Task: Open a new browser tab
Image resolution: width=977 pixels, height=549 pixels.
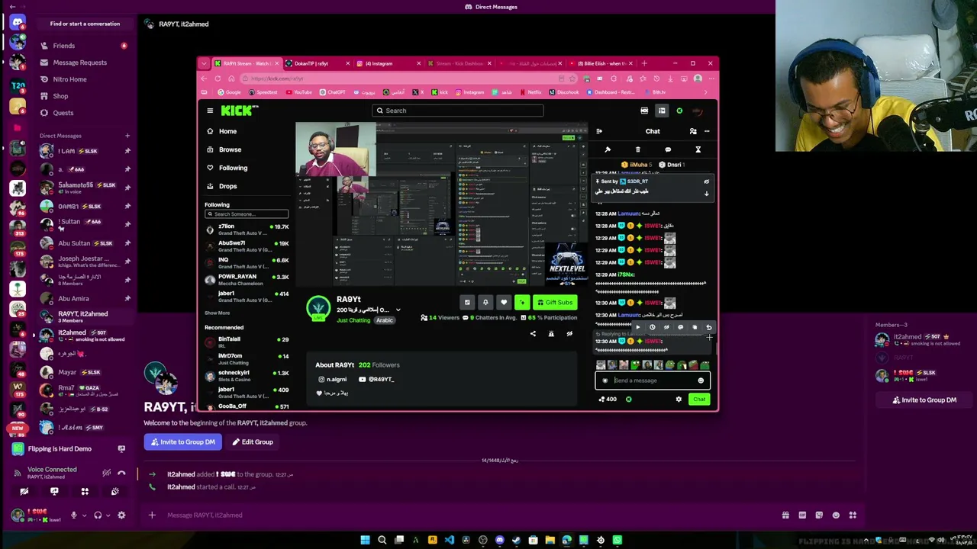Action: (644, 63)
